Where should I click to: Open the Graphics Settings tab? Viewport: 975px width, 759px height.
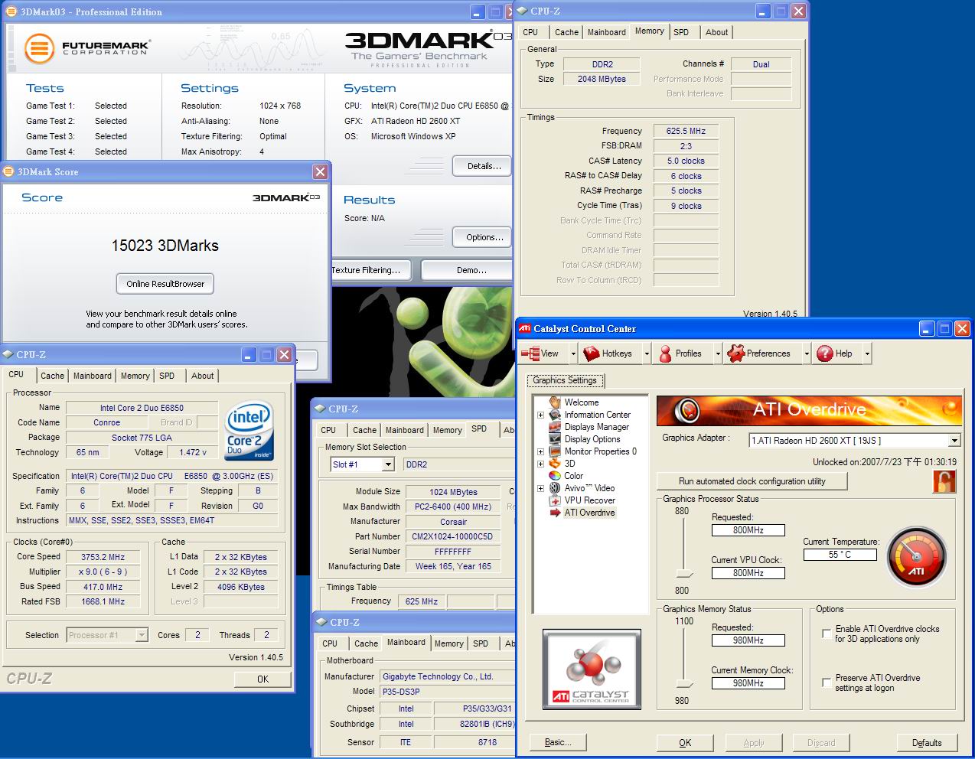pos(565,380)
